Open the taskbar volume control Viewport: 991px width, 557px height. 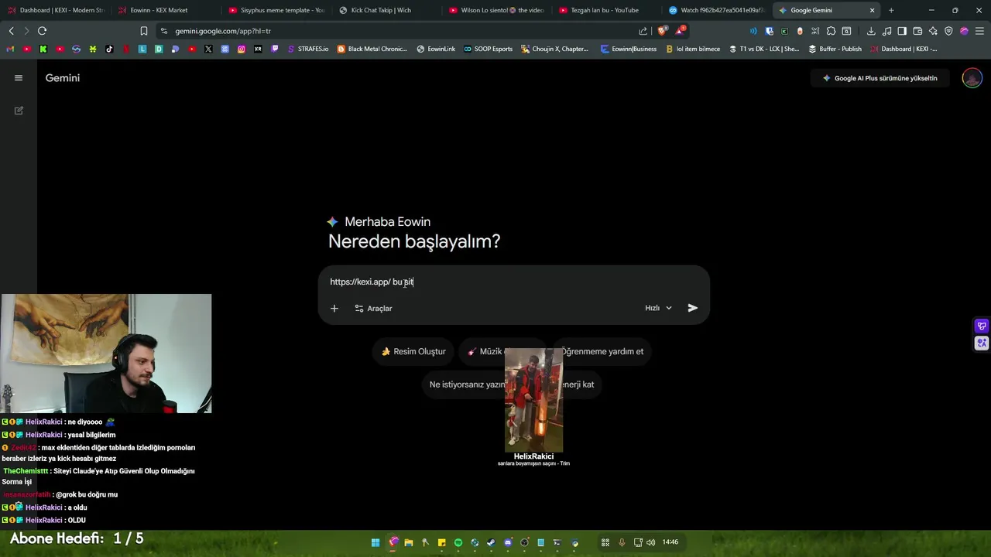pyautogui.click(x=650, y=542)
